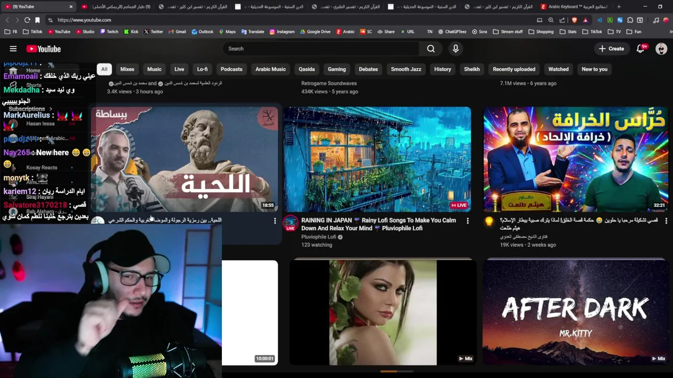The width and height of the screenshot is (673, 378).
Task: Select the New to you chip
Action: [594, 69]
